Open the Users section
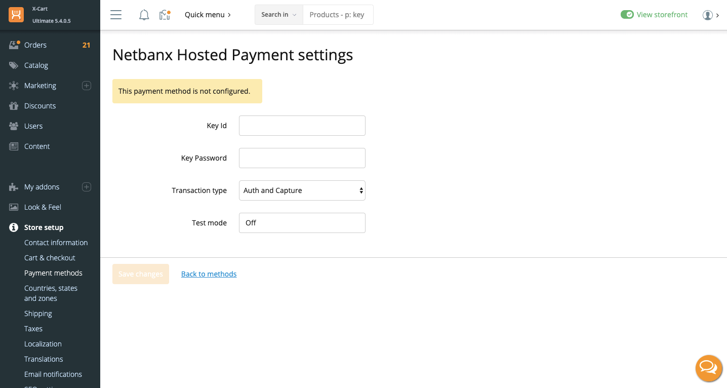The height and width of the screenshot is (388, 727). click(33, 126)
